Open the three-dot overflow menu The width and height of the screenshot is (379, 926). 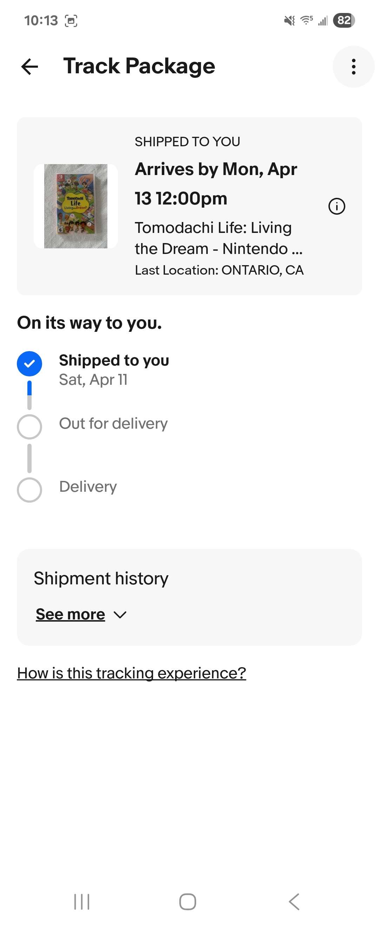point(353,67)
